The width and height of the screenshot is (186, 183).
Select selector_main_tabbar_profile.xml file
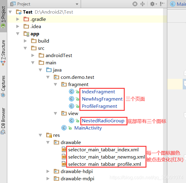104,164
